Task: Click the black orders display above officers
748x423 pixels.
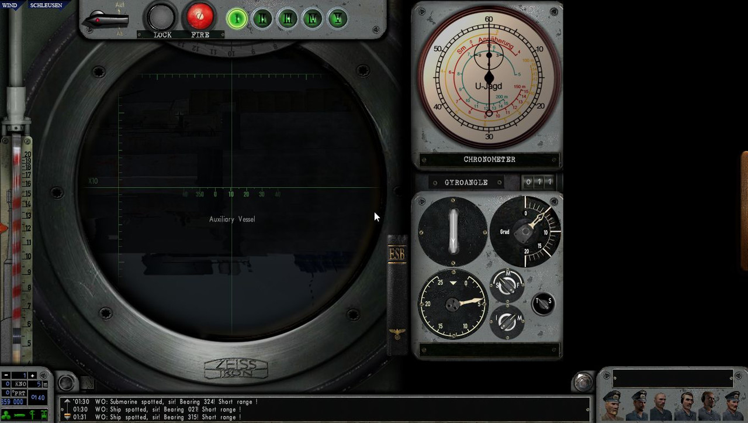Action: [673, 378]
